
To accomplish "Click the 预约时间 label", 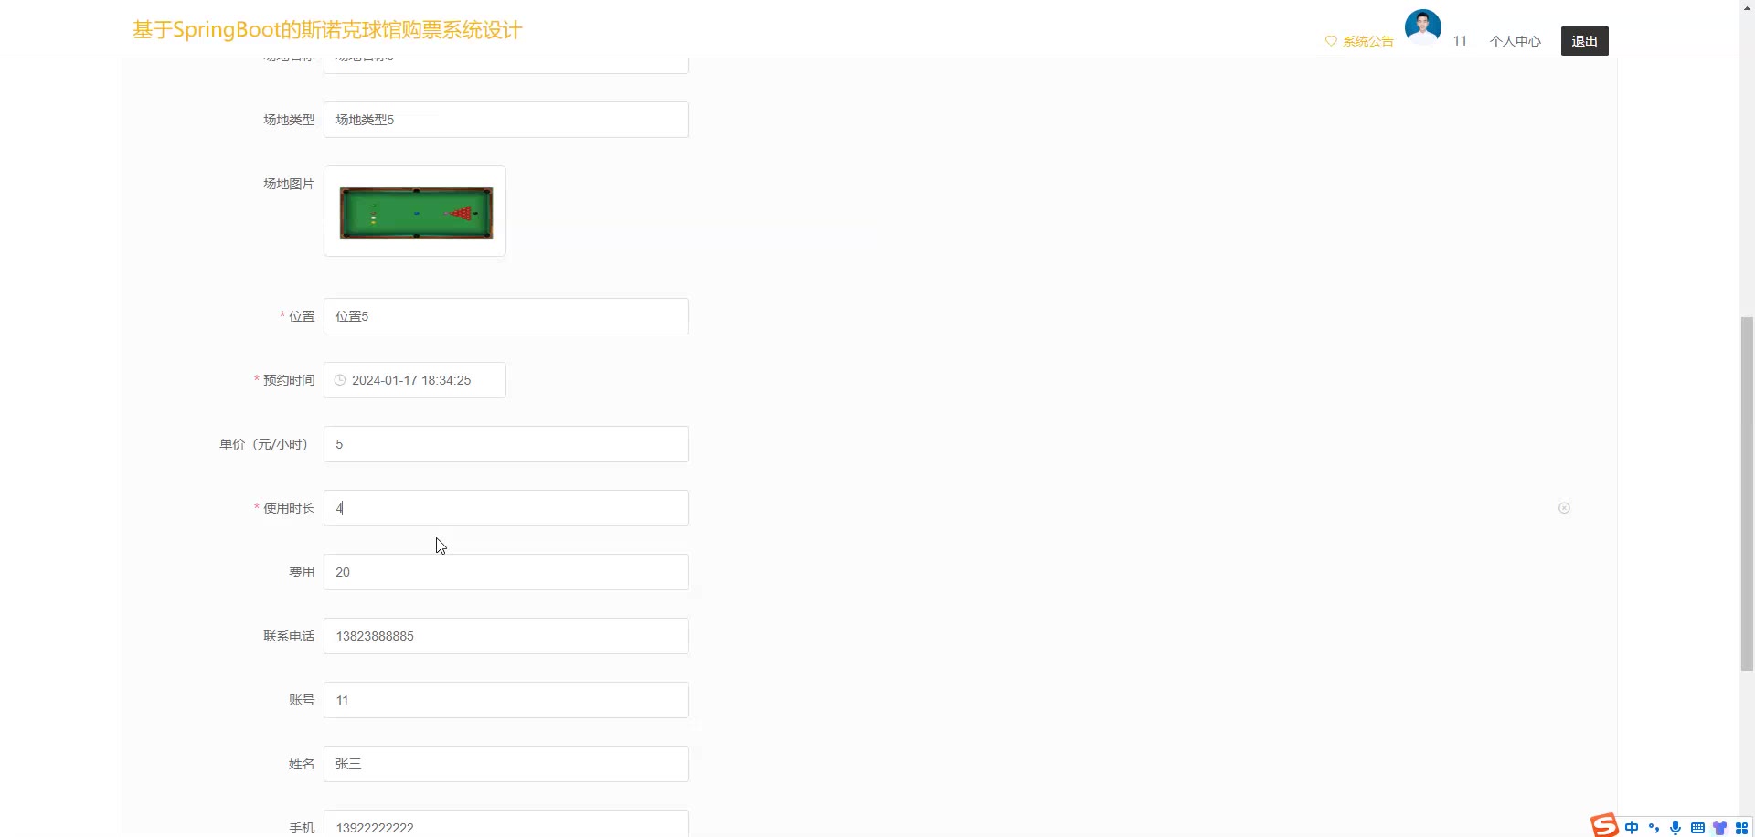I will pos(289,380).
